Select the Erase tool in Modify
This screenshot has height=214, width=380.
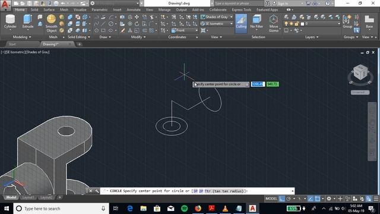123,30
